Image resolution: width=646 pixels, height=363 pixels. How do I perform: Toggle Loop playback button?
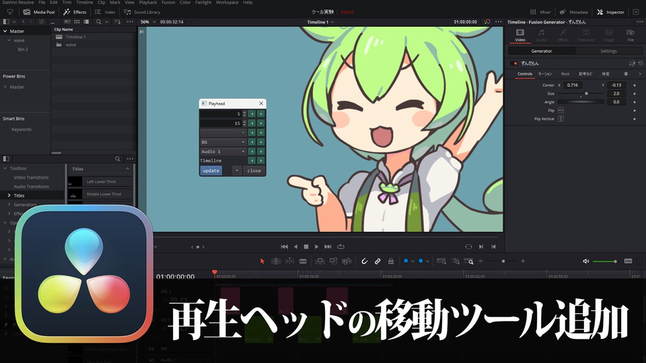coord(340,247)
